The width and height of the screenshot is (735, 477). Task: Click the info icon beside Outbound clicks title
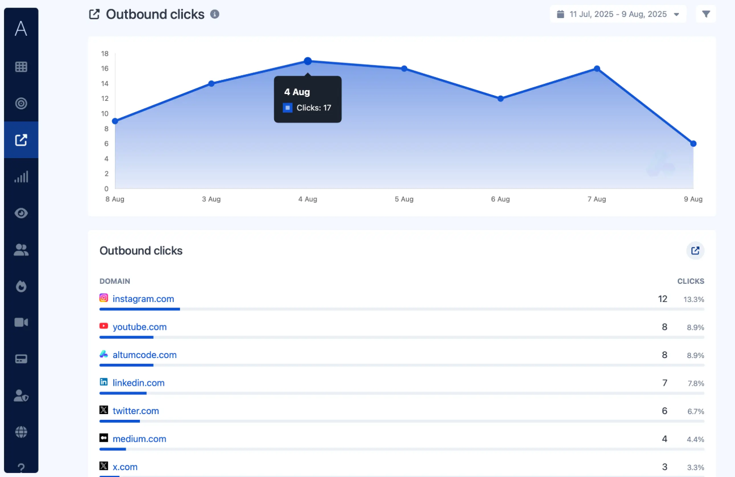pyautogui.click(x=215, y=14)
